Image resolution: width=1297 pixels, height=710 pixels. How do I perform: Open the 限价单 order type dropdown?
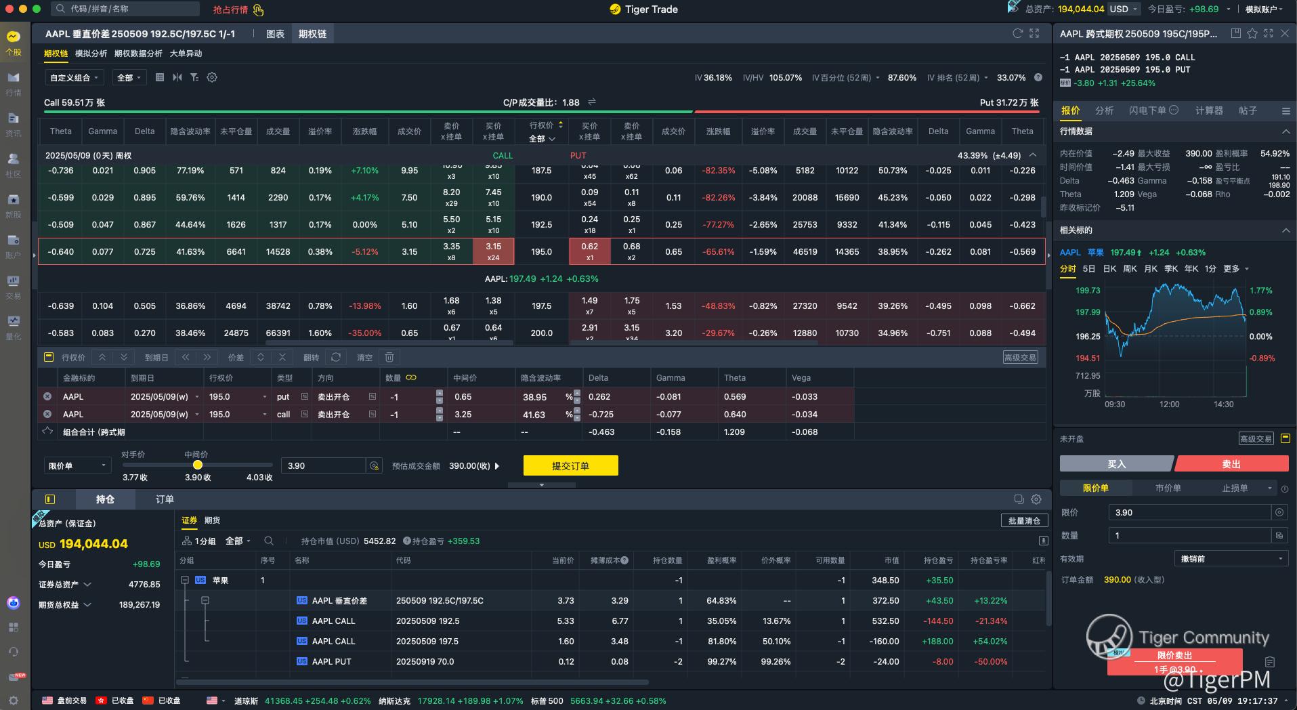pos(78,465)
